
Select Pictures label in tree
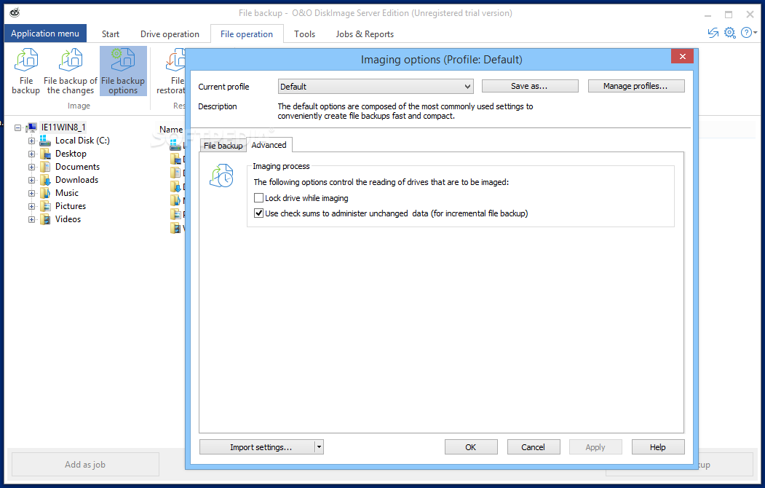[x=71, y=206]
